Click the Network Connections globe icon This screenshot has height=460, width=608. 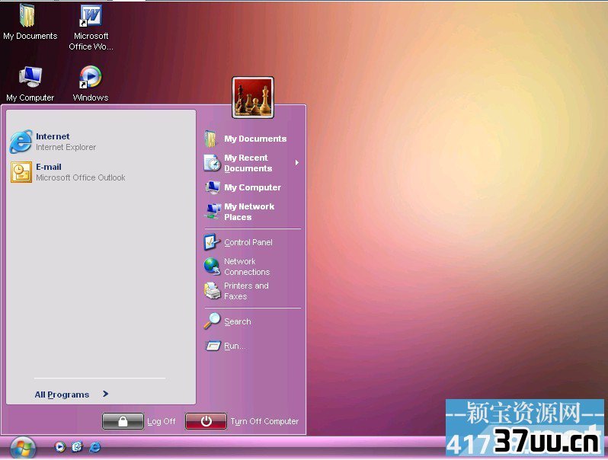tap(212, 267)
